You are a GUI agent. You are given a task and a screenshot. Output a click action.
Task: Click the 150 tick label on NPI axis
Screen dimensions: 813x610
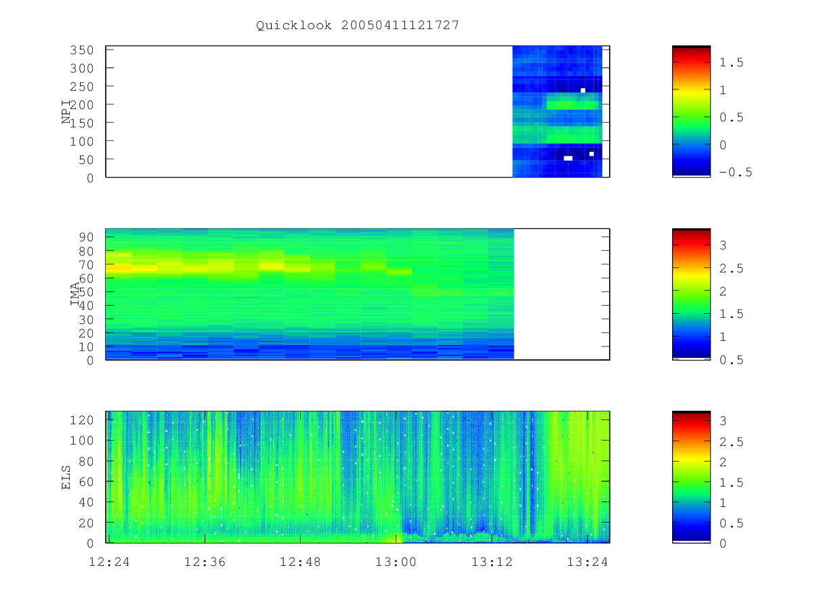click(x=82, y=123)
